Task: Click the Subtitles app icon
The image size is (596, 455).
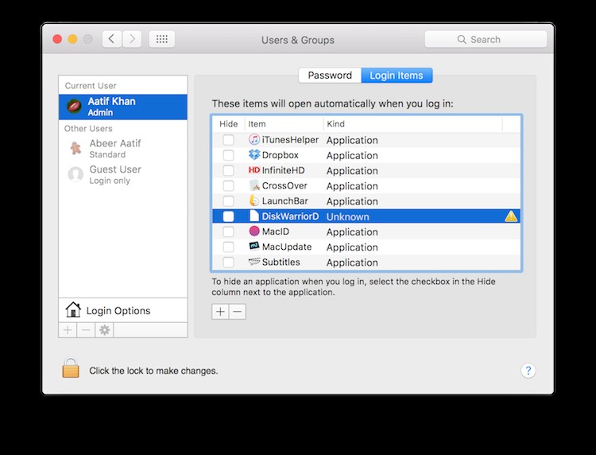Action: [254, 262]
